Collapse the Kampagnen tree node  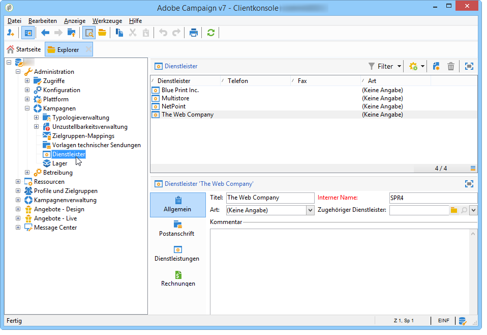[x=27, y=108]
